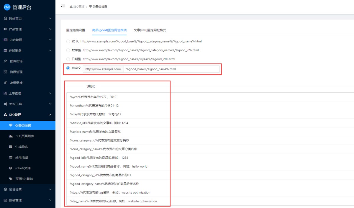Select the 数字型 URL format radio button
Image resolution: width=354 pixels, height=208 pixels.
point(68,50)
